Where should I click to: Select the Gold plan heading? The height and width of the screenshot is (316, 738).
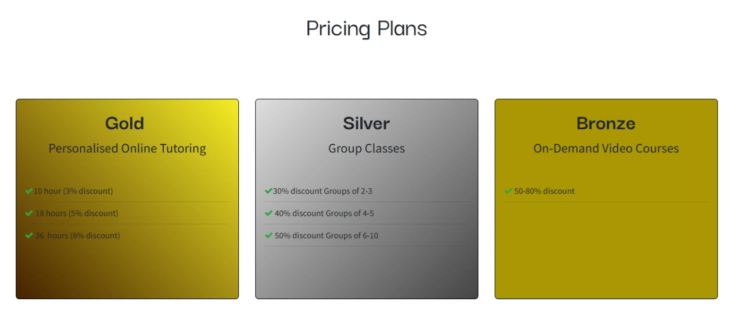coord(124,124)
